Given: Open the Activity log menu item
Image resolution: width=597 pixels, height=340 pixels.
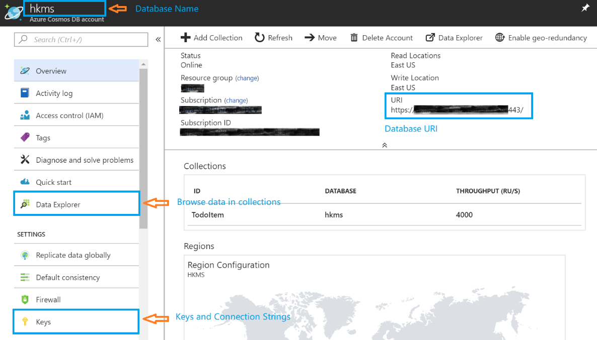Looking at the screenshot, I should click(54, 93).
